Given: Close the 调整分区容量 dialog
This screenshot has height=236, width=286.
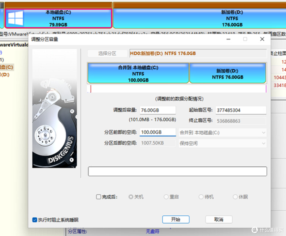Looking at the screenshot, I should pos(262,39).
